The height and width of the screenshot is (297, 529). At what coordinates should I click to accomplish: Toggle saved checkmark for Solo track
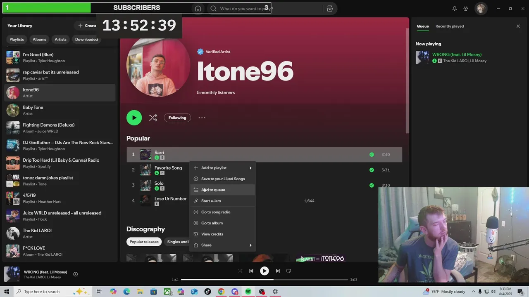click(x=372, y=185)
